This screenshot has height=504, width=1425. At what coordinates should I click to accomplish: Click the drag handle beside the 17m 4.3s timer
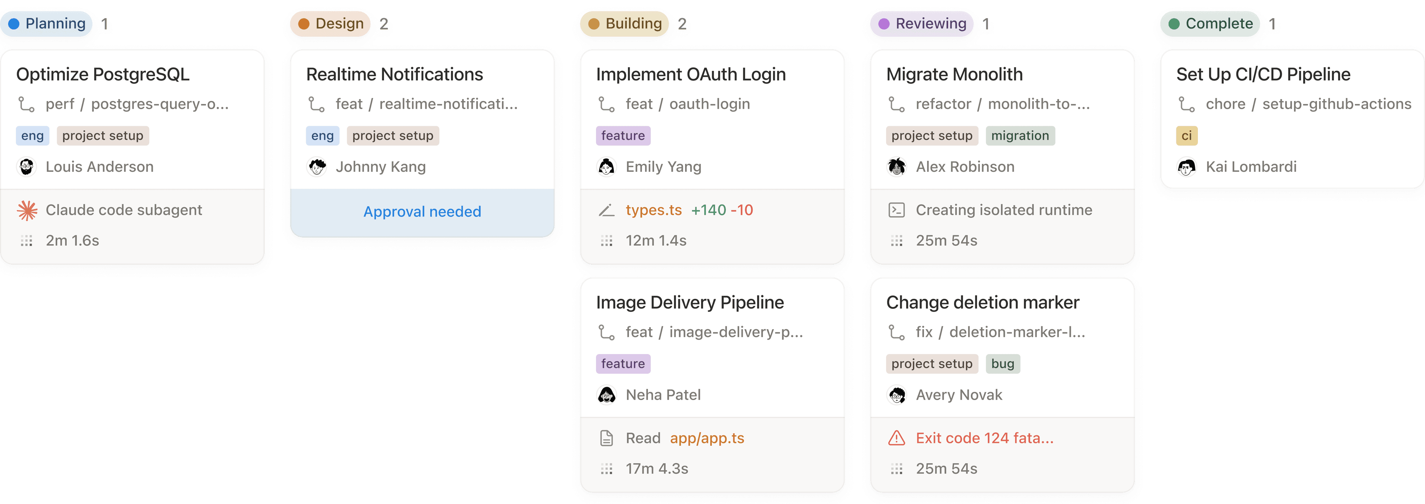point(607,469)
